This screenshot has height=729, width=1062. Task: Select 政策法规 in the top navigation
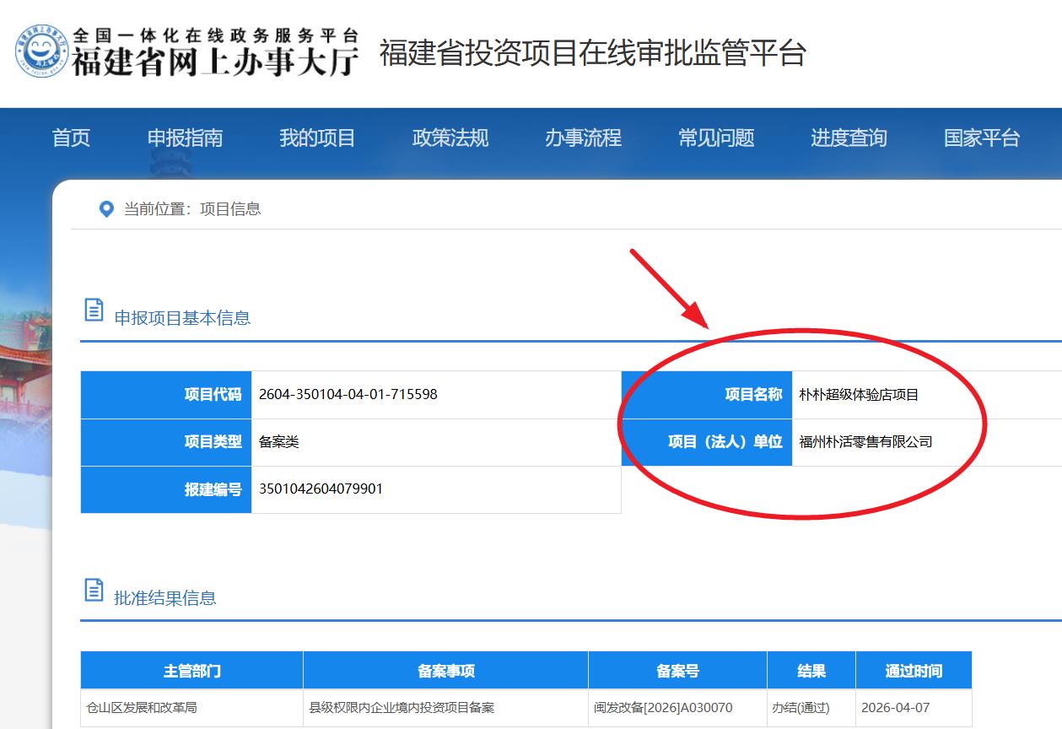coord(450,138)
